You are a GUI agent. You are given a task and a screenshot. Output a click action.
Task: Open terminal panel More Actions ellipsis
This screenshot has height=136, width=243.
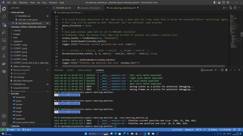230,70
